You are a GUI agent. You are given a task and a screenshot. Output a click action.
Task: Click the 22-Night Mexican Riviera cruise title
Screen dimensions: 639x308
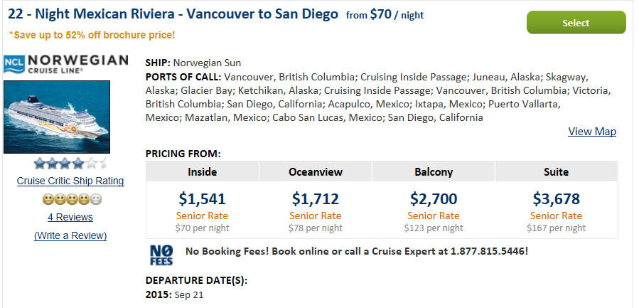point(173,14)
